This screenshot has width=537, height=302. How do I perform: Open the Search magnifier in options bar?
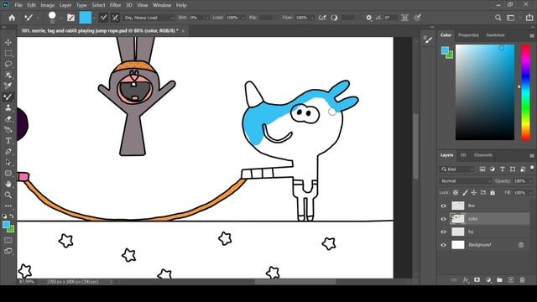[498, 18]
